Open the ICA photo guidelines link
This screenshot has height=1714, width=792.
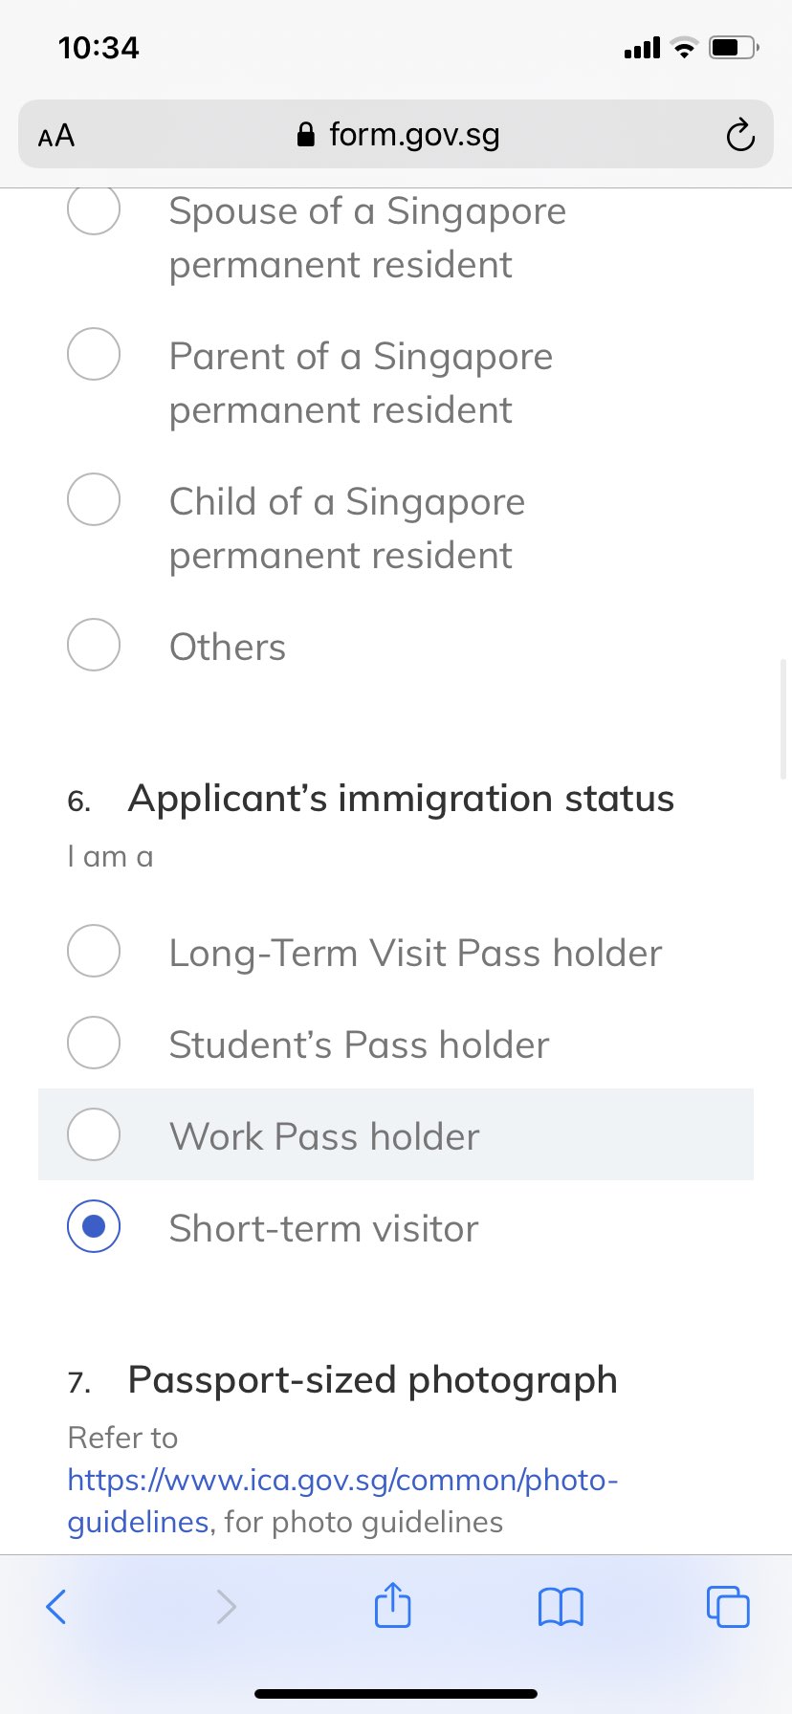click(342, 1481)
